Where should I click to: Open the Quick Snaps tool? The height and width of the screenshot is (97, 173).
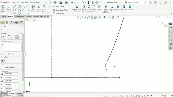[x=89, y=9]
